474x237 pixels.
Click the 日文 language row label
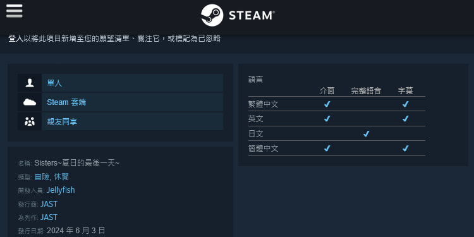(256, 133)
